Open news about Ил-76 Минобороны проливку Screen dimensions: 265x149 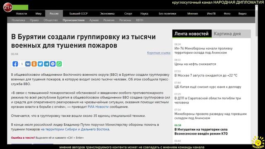203,50
